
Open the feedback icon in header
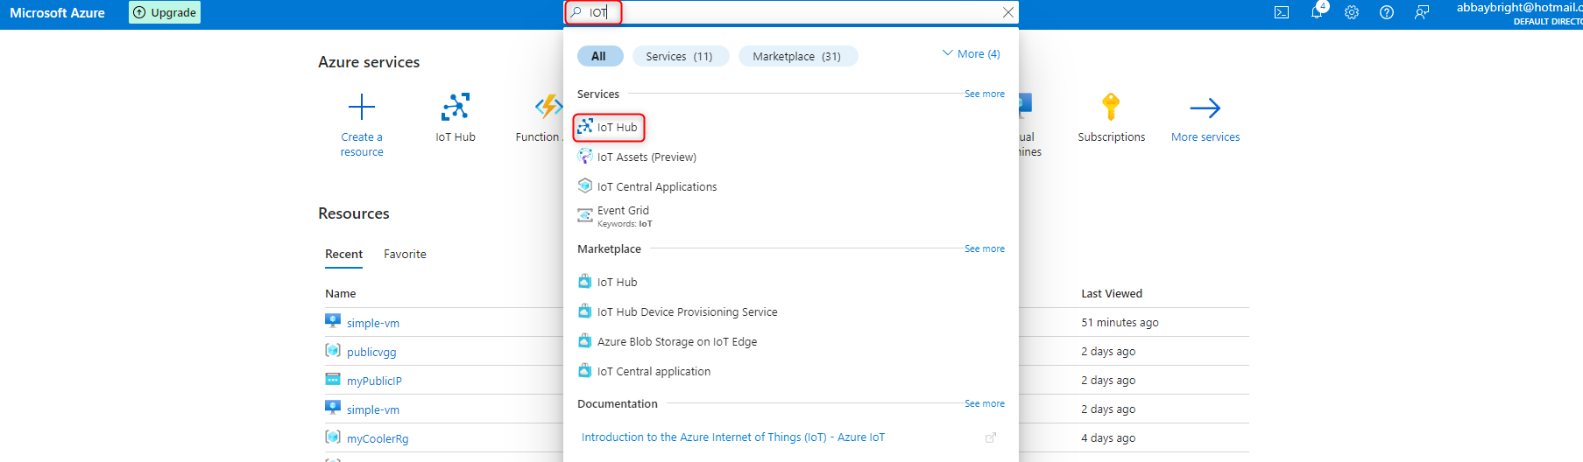point(1422,12)
